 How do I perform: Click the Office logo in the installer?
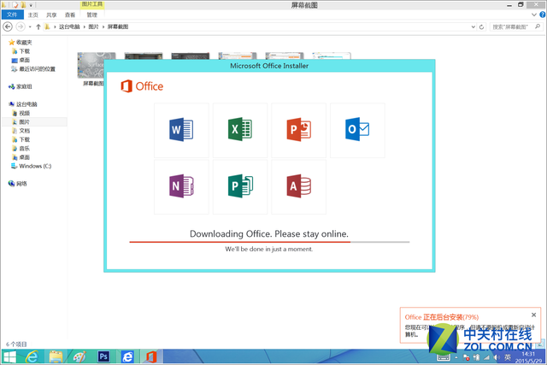[x=142, y=86]
